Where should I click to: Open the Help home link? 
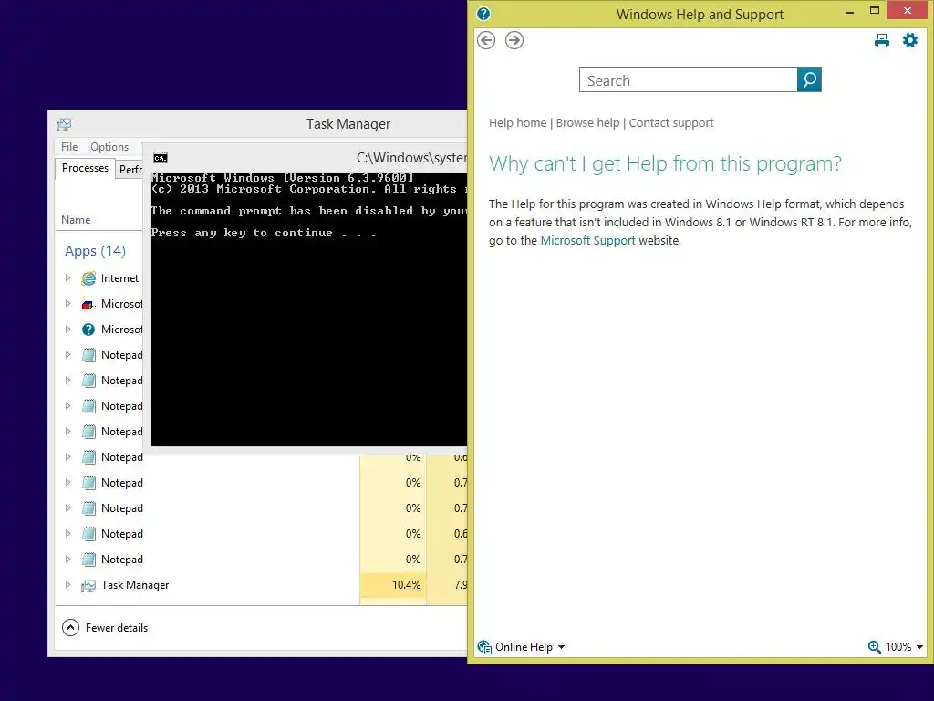518,123
